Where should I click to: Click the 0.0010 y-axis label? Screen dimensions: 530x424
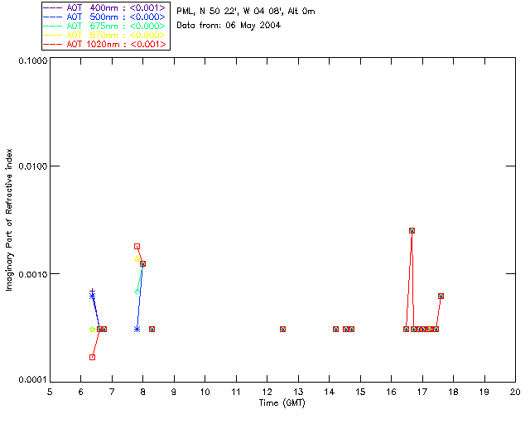pos(33,274)
